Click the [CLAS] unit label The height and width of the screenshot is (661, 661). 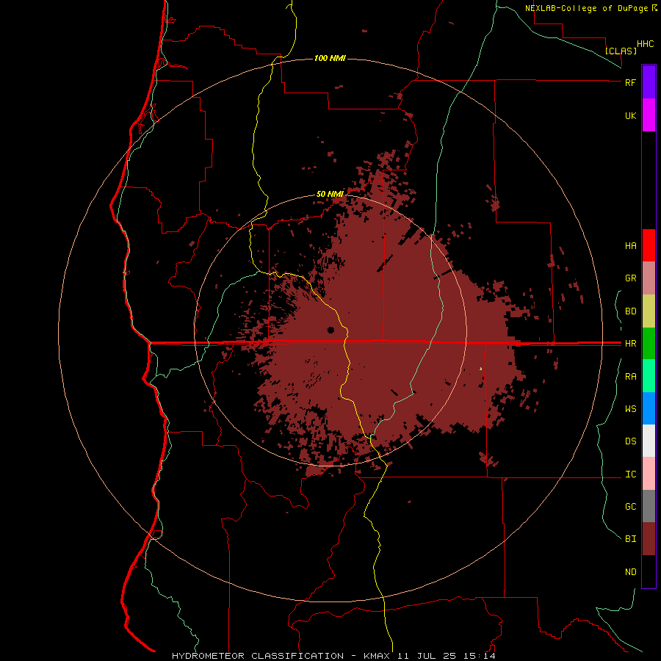[621, 51]
